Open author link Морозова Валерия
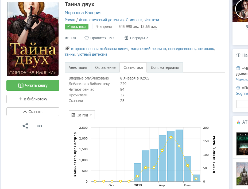Image resolution: width=248 pixels, height=189 pixels. point(83,13)
